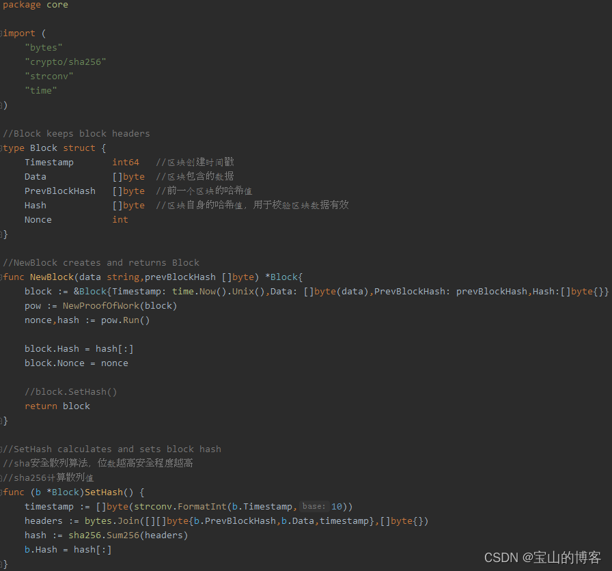The height and width of the screenshot is (571, 612).
Task: Click the '*Block{' return type of NewBlock
Action: [284, 277]
